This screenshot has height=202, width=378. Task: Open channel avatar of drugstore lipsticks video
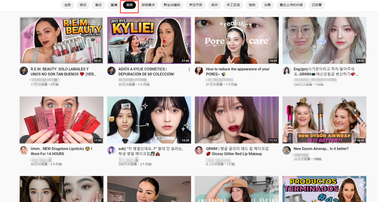[24, 150]
